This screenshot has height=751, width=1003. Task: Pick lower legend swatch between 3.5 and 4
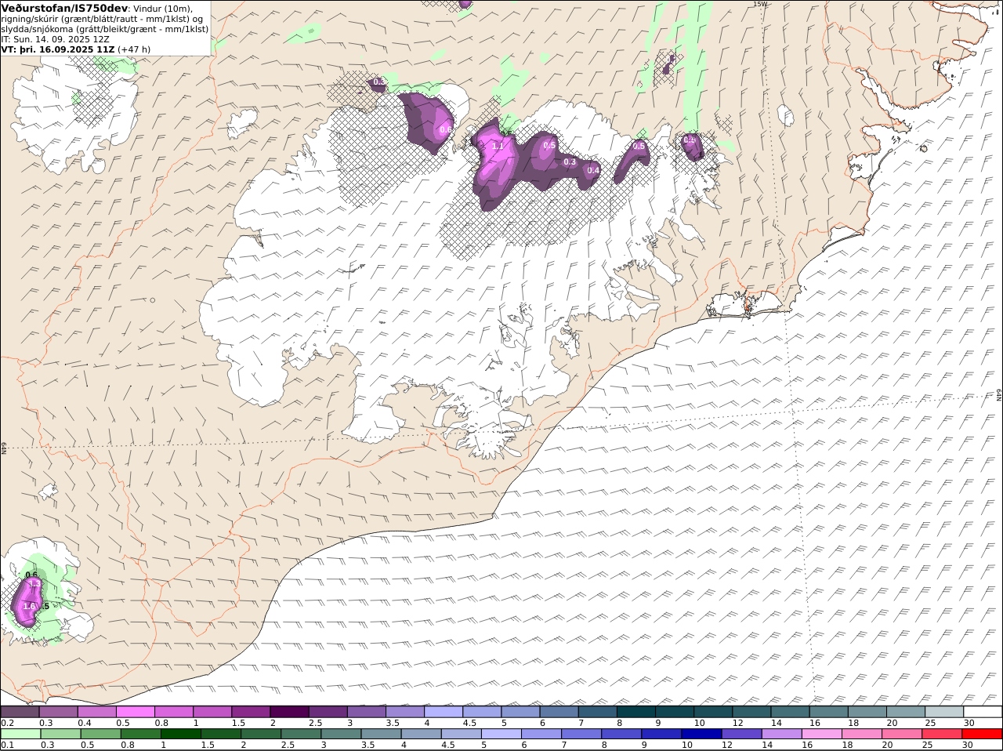pos(382,735)
